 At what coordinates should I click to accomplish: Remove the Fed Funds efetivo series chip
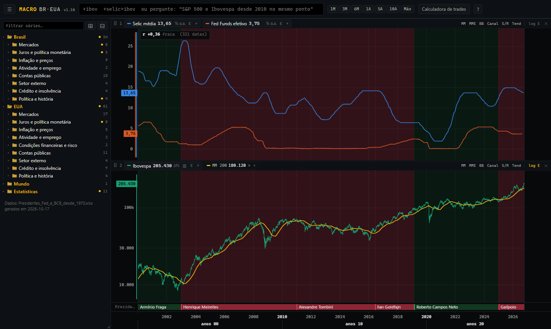coord(287,24)
